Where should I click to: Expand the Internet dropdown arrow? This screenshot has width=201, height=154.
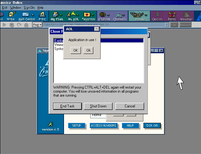(x=108, y=15)
